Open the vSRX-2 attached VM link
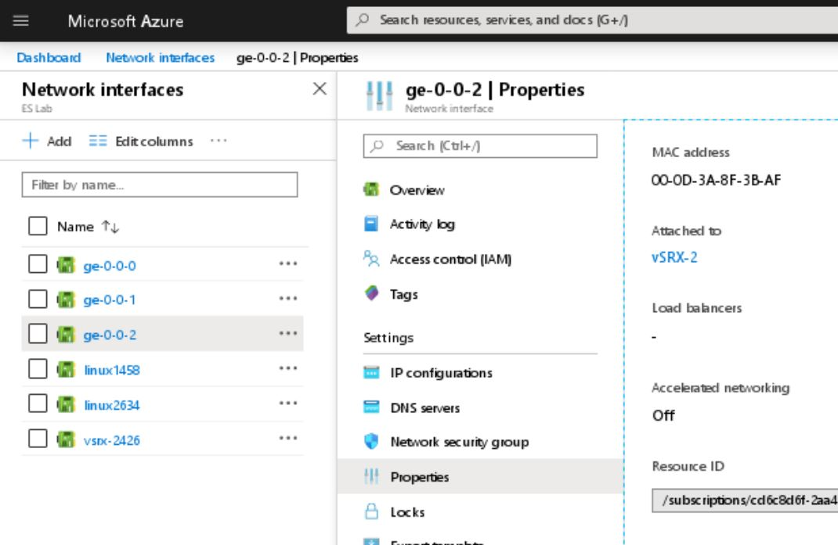The image size is (838, 545). coord(674,257)
